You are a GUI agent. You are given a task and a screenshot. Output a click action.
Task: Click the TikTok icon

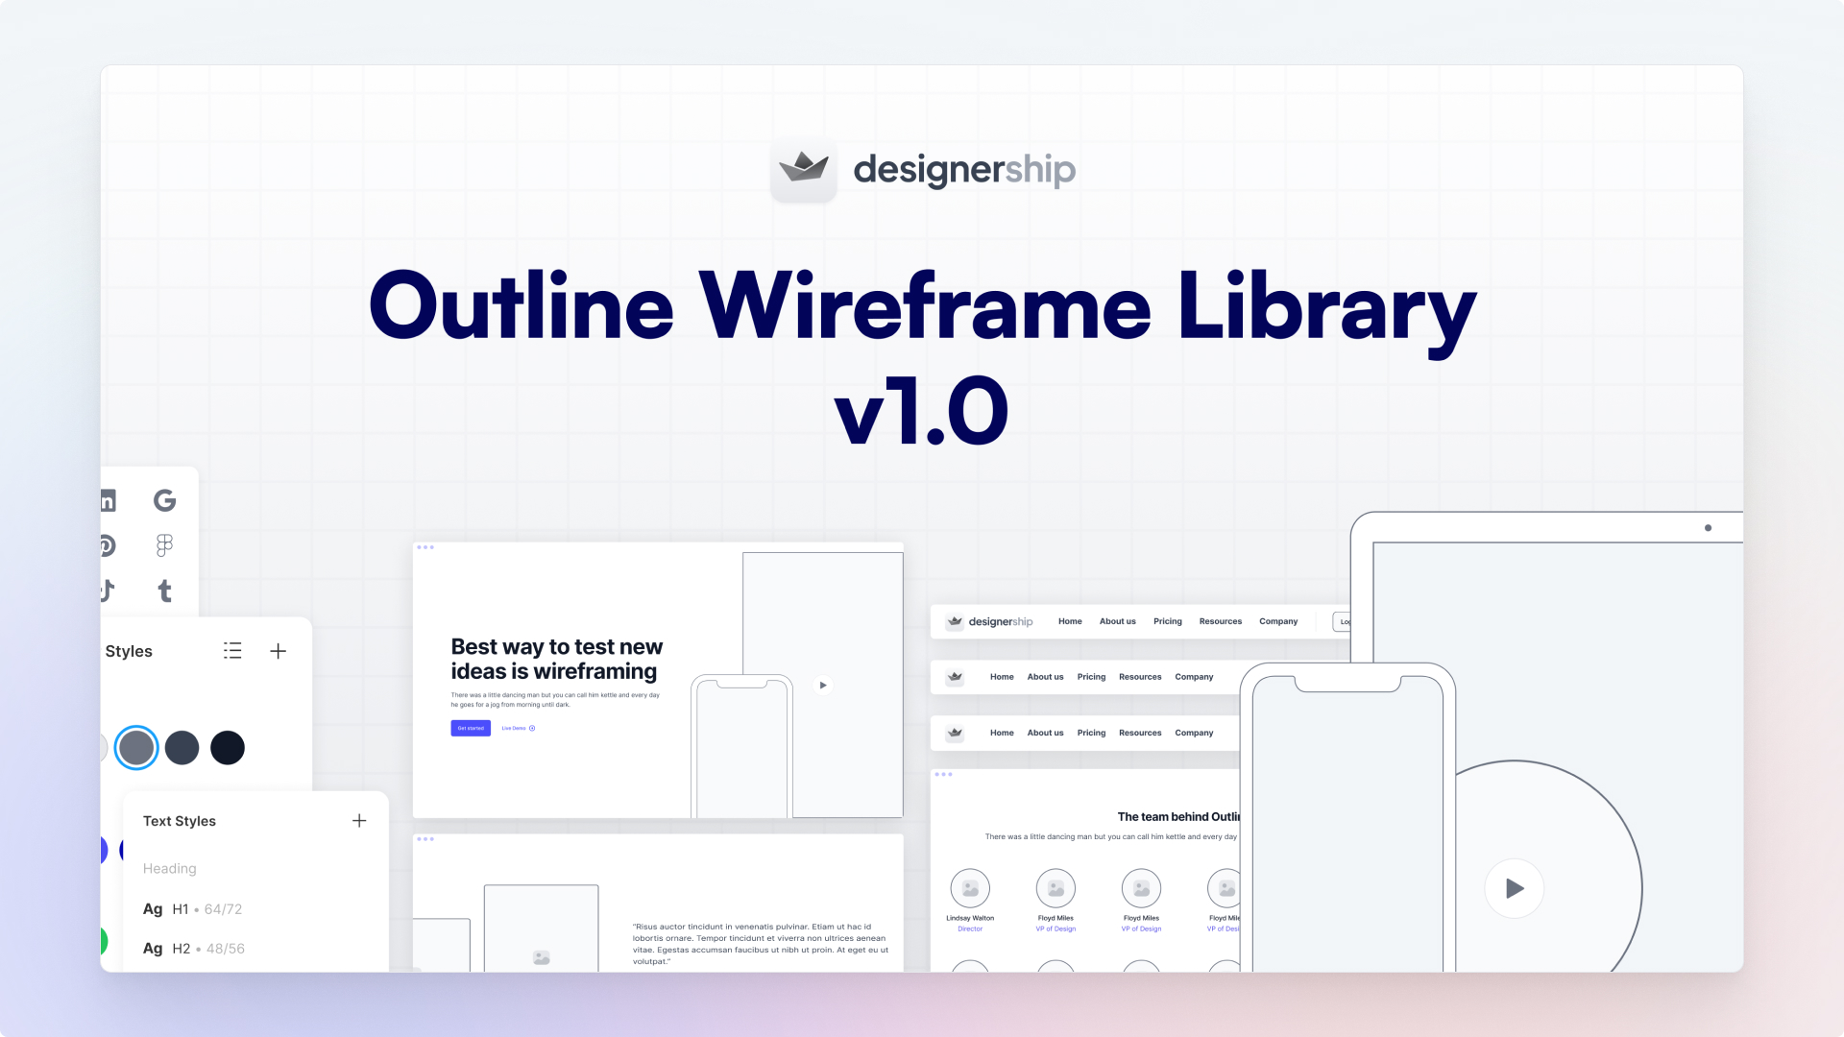[106, 591]
